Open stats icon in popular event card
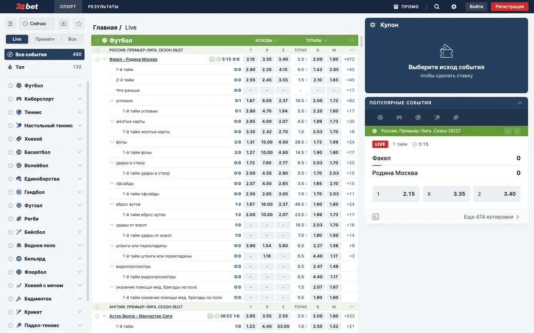Image resolution: width=534 pixels, height=333 pixels. pyautogui.click(x=376, y=217)
